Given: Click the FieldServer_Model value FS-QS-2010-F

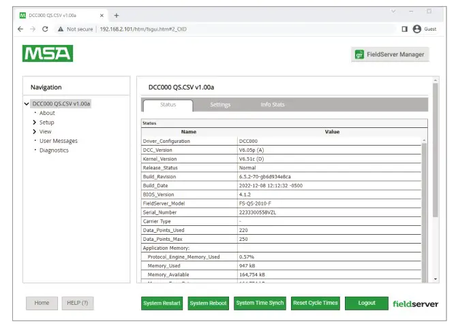Looking at the screenshot, I should click(x=255, y=203).
